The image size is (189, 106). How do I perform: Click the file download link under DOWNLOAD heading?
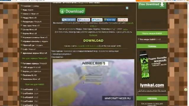click(88, 46)
